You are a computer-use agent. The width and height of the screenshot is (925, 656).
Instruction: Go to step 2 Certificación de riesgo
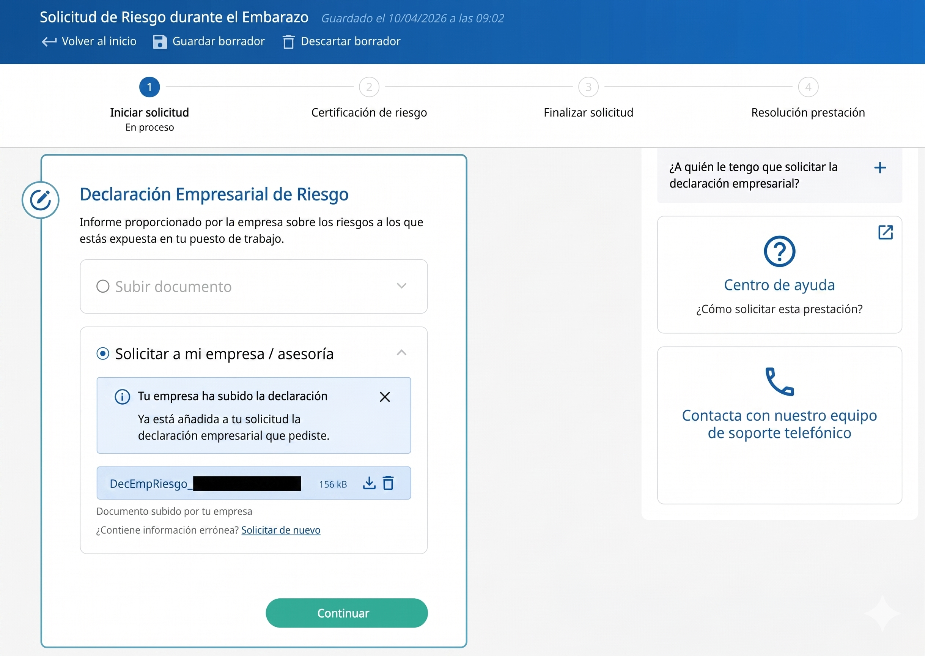[369, 87]
